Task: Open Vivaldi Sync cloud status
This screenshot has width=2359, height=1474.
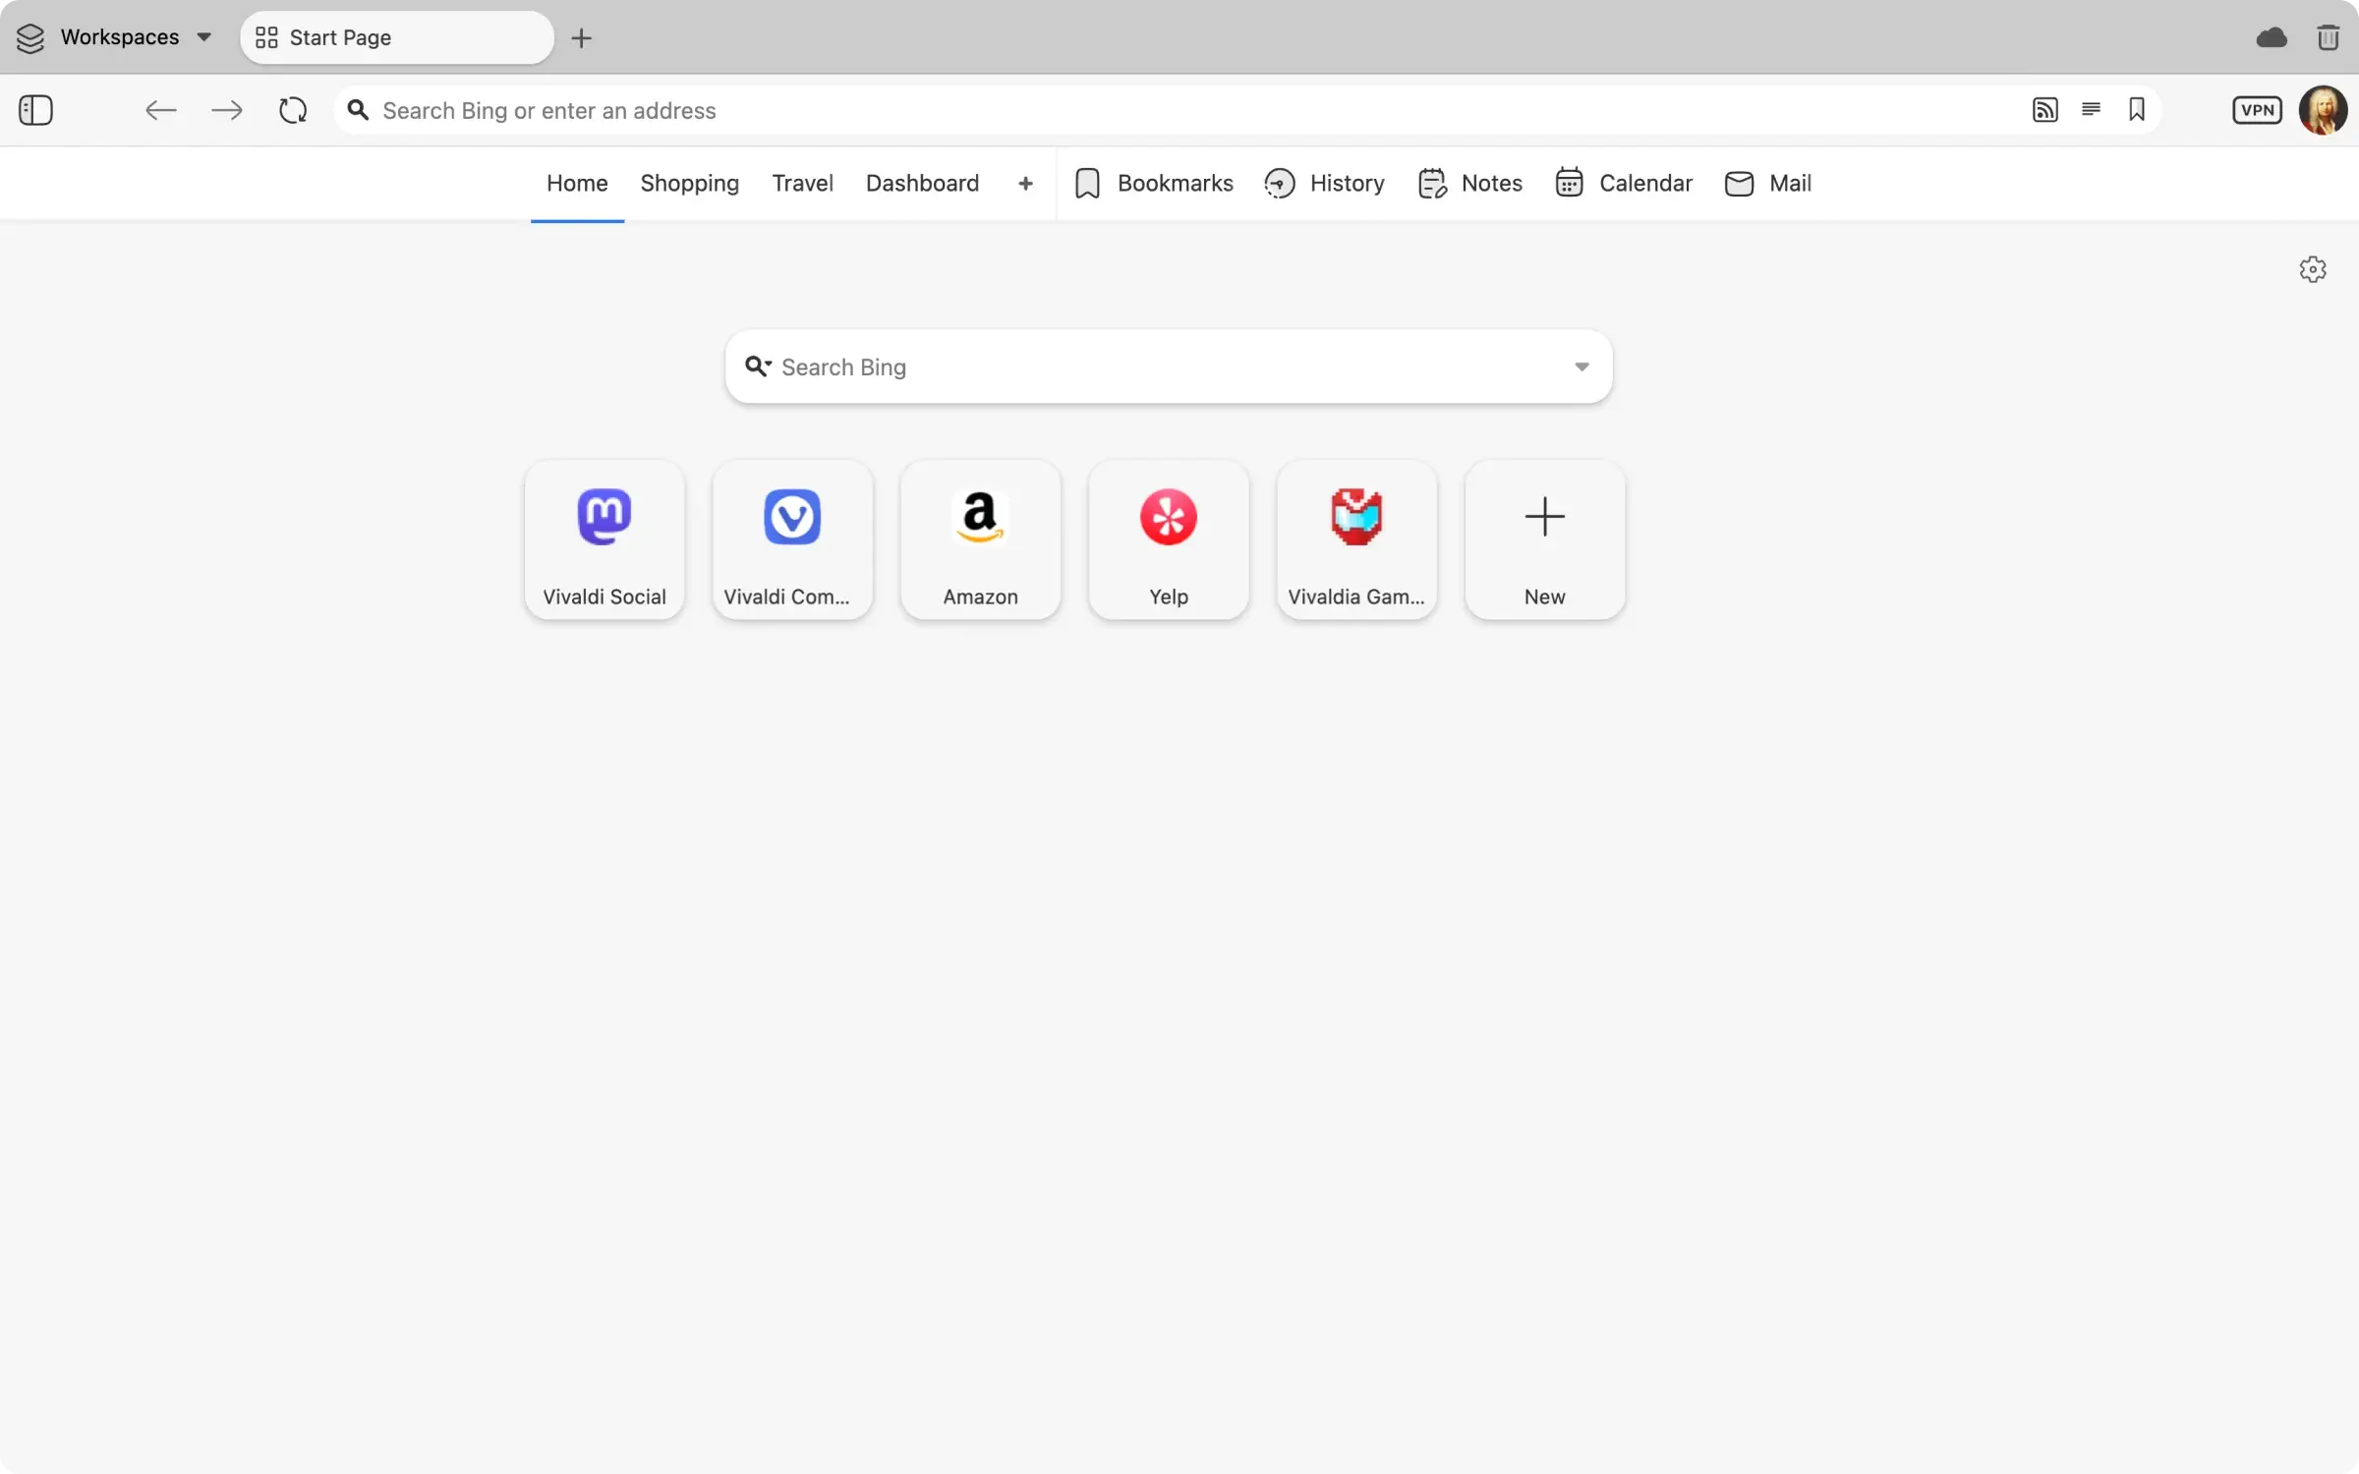Action: [x=2272, y=37]
